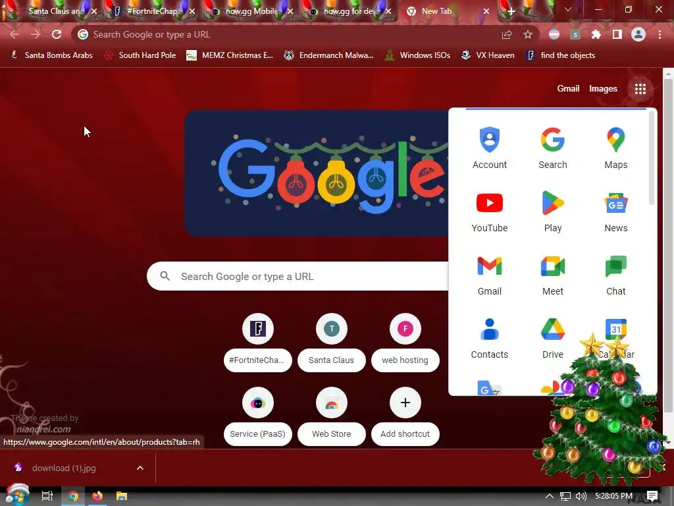674x506 pixels.
Task: Open the download (1).jpg file
Action: click(x=64, y=468)
